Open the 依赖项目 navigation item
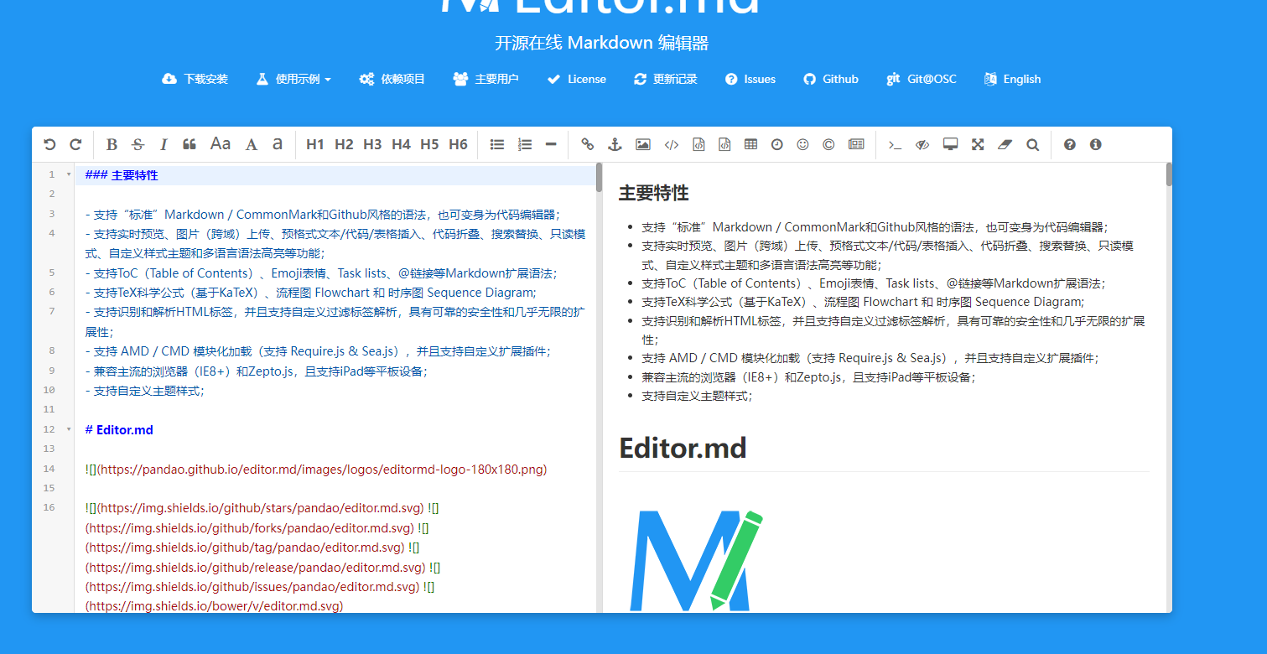This screenshot has height=654, width=1267. (392, 78)
